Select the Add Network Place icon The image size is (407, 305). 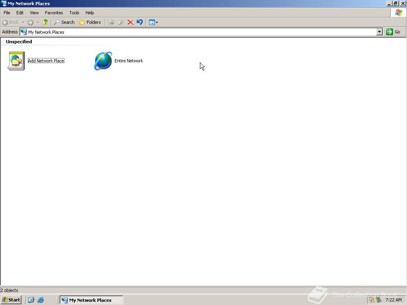(x=16, y=61)
